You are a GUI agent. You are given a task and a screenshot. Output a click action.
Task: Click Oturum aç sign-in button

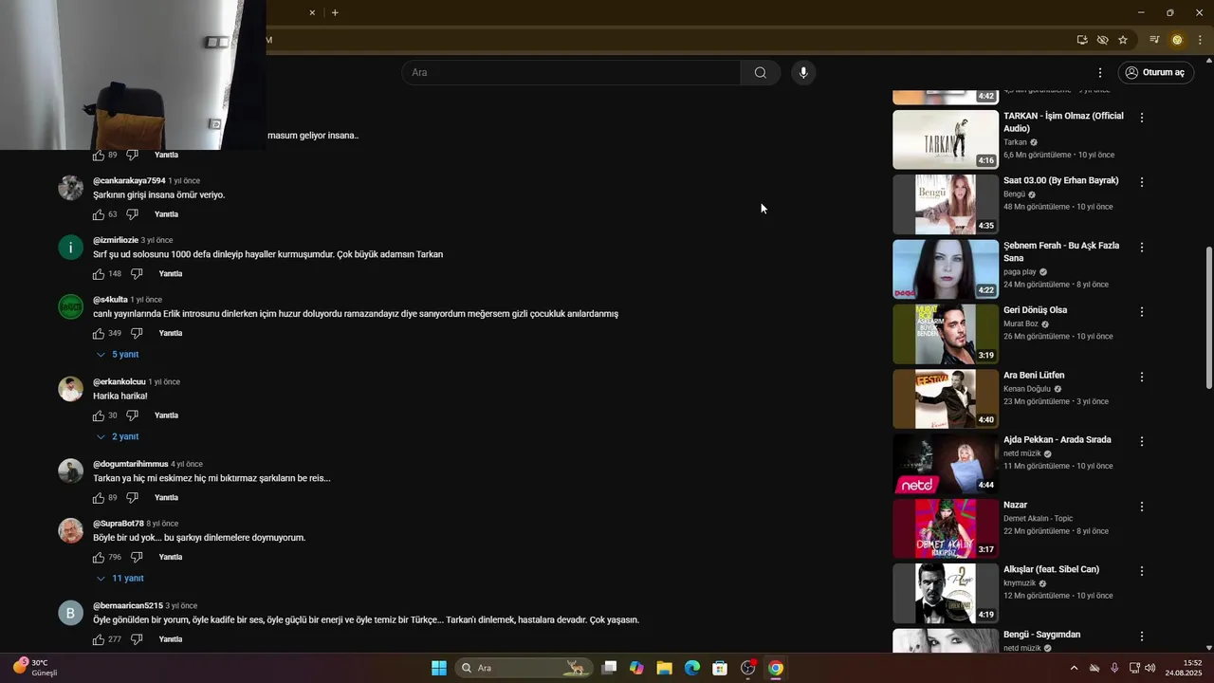click(x=1155, y=73)
